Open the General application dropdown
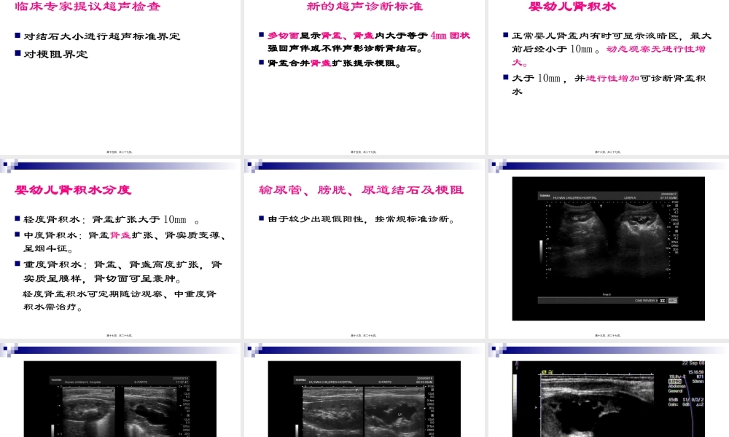The image size is (729, 437). pyautogui.click(x=675, y=393)
